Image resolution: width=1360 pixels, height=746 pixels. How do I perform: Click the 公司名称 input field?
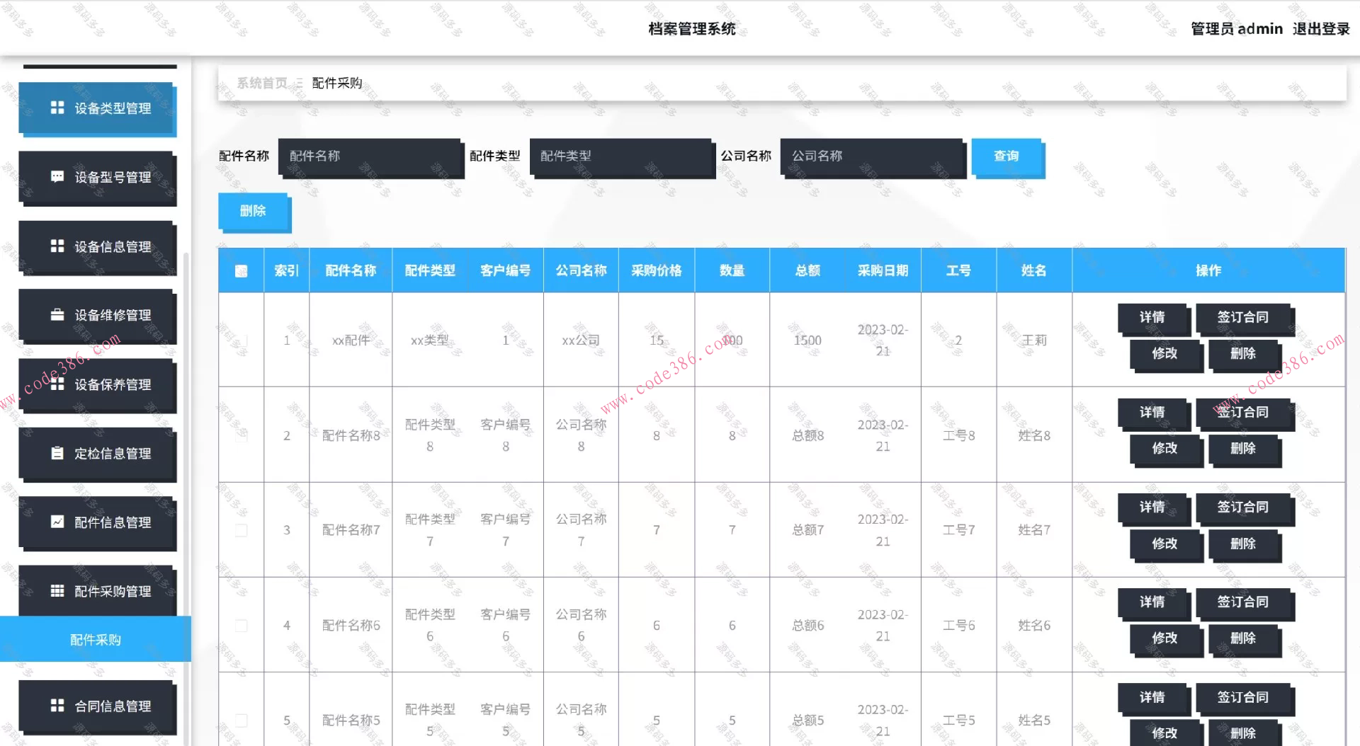coord(871,156)
